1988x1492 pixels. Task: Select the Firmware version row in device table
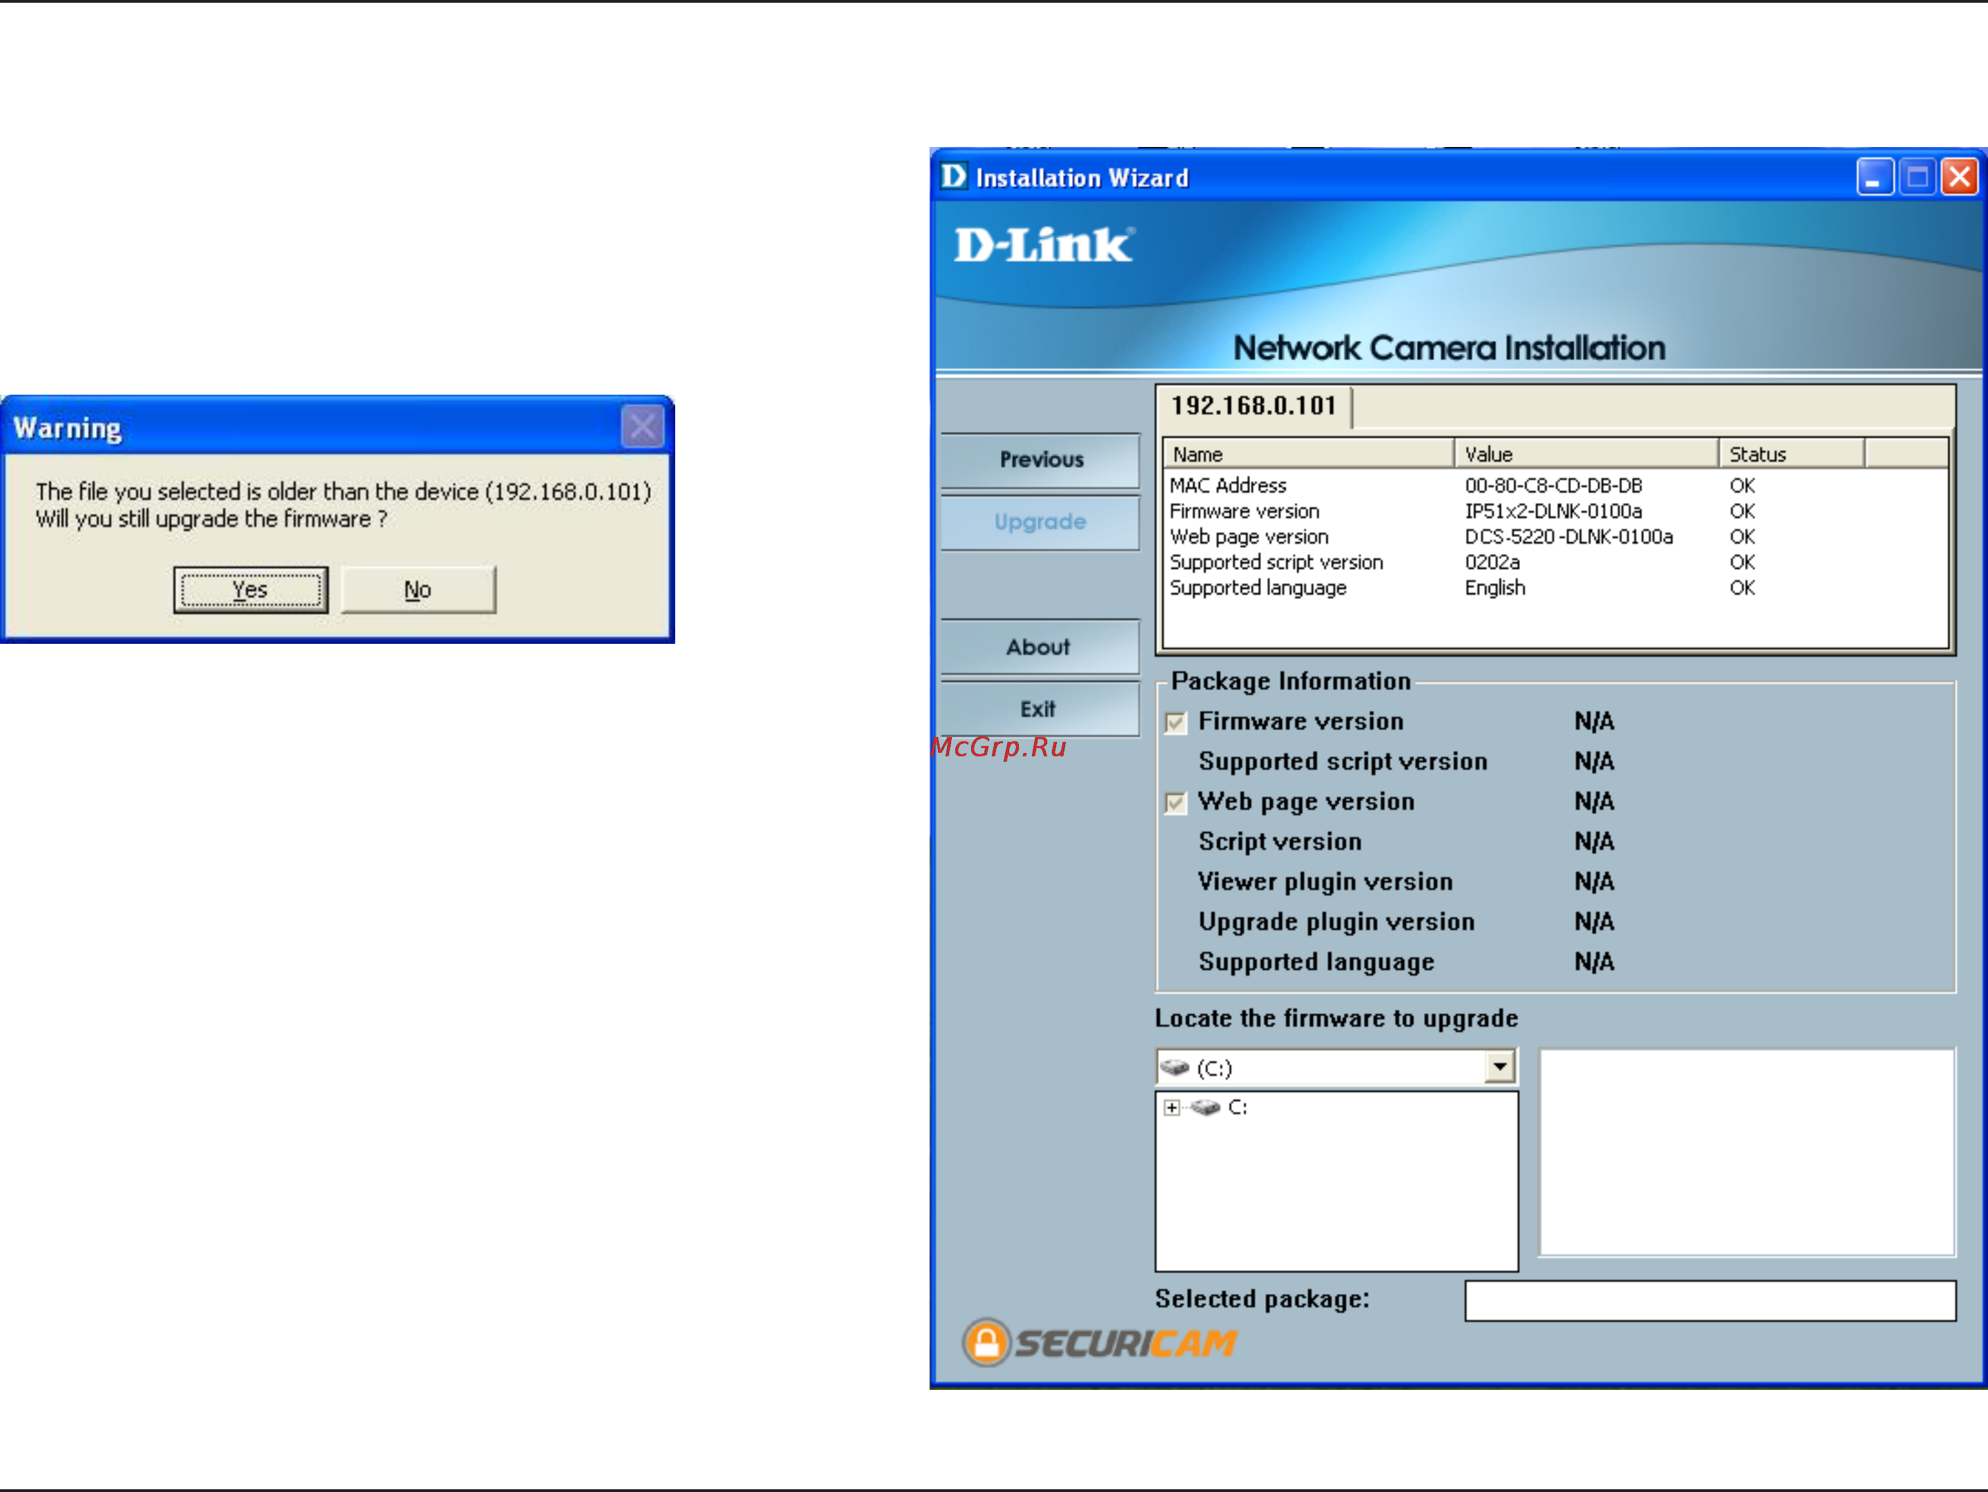1555,511
